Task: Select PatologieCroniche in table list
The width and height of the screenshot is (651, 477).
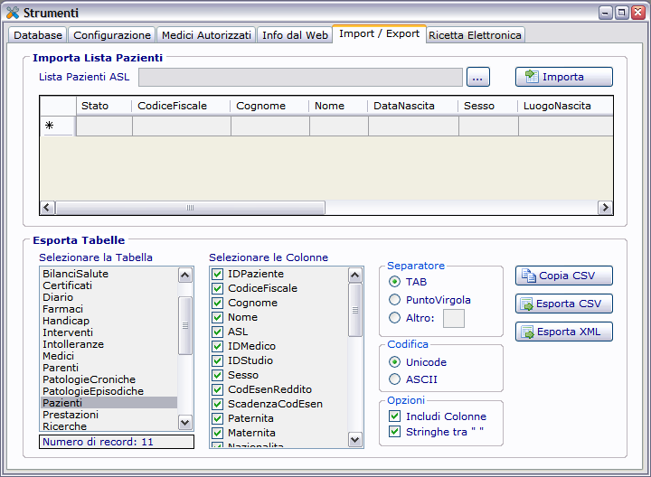Action: 108,379
